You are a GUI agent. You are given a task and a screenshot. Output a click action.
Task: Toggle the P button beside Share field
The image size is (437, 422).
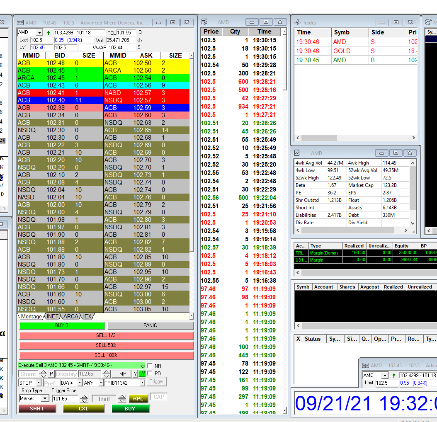(x=51, y=374)
